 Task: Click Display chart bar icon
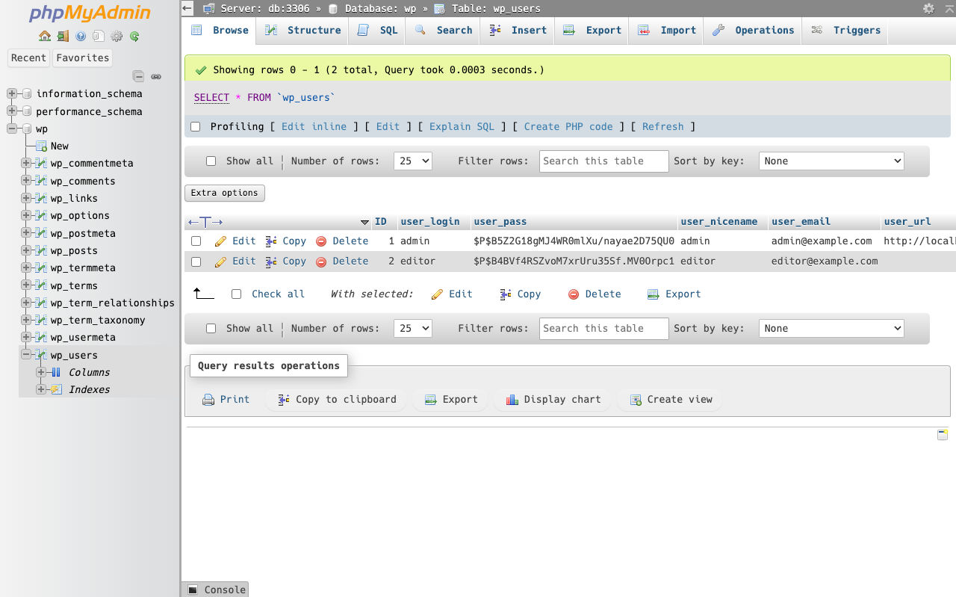[512, 400]
